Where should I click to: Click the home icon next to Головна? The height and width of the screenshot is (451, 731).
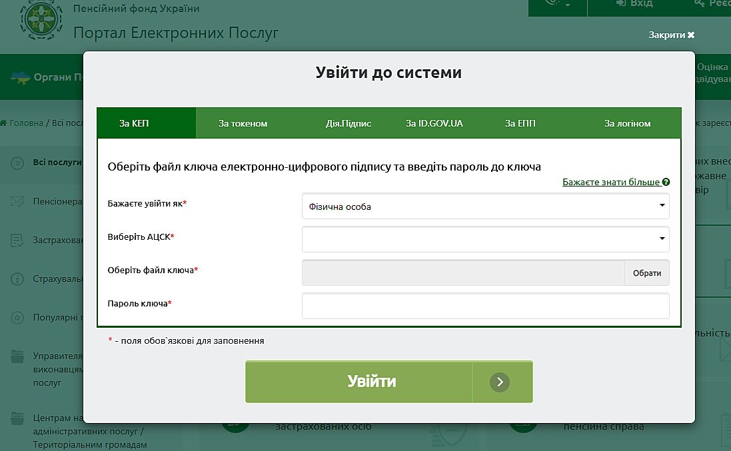coord(4,123)
